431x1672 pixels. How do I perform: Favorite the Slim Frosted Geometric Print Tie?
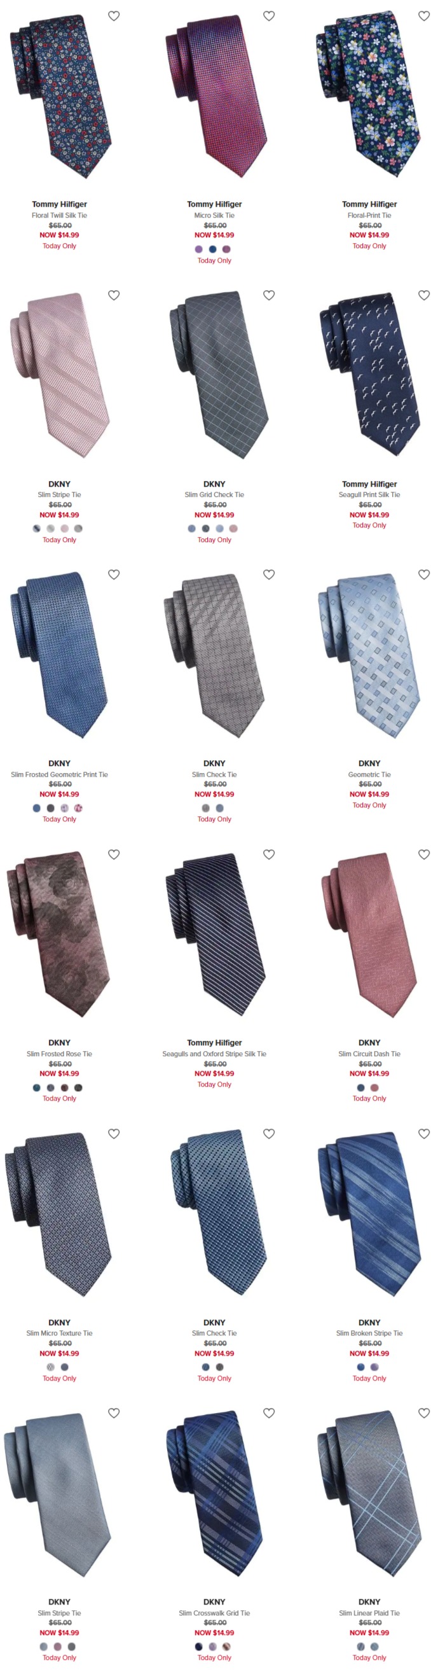114,575
